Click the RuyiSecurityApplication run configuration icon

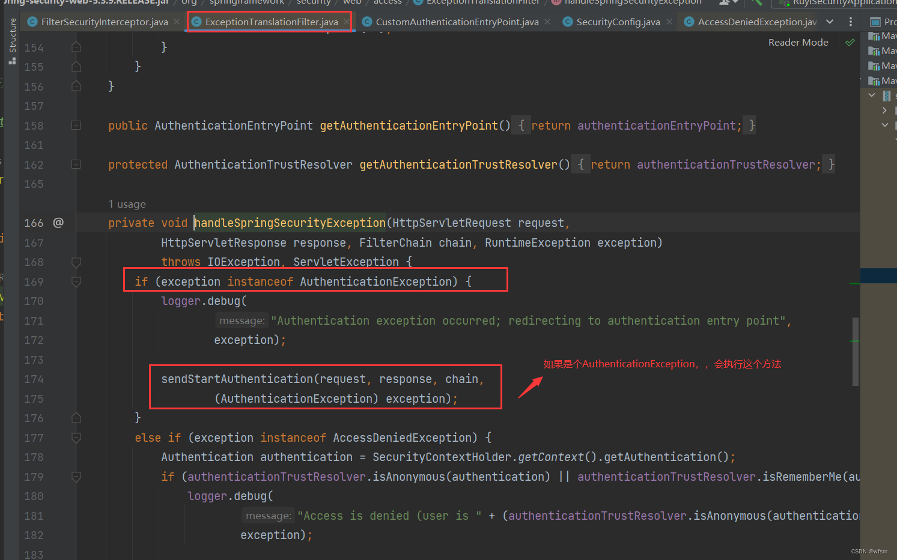tap(784, 4)
